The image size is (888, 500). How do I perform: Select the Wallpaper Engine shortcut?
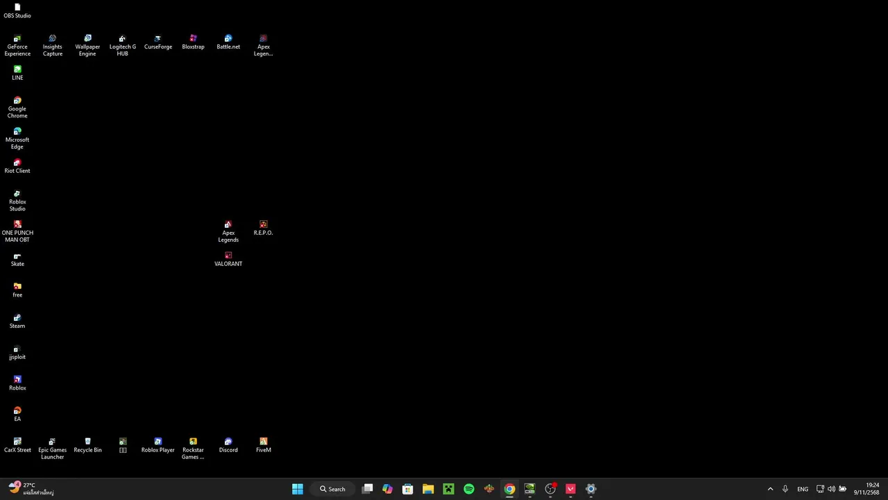tap(87, 45)
